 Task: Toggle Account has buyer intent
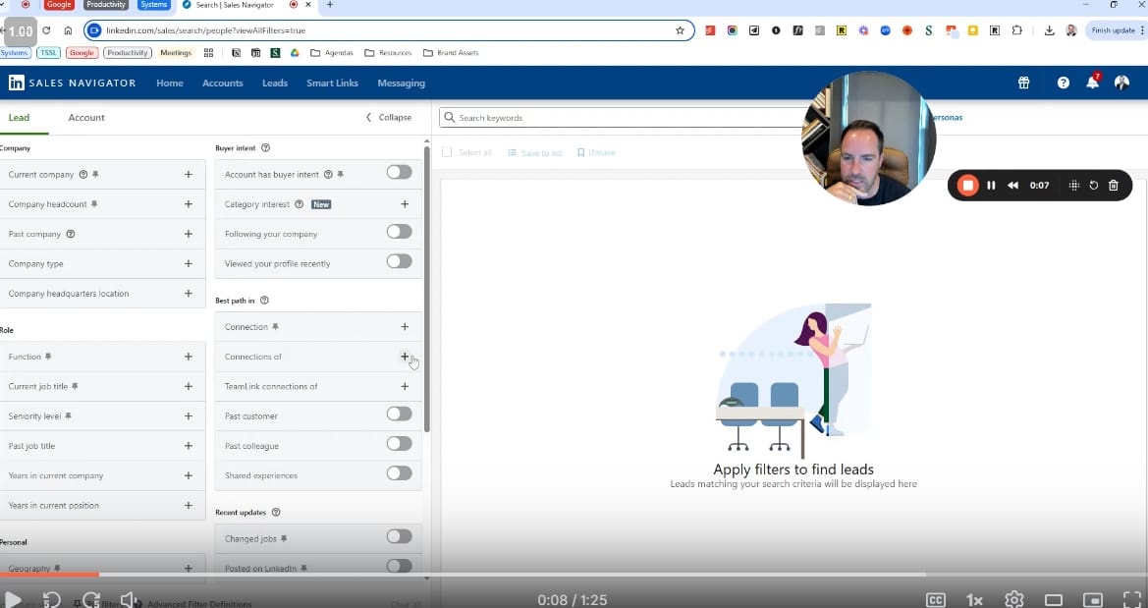(x=399, y=172)
